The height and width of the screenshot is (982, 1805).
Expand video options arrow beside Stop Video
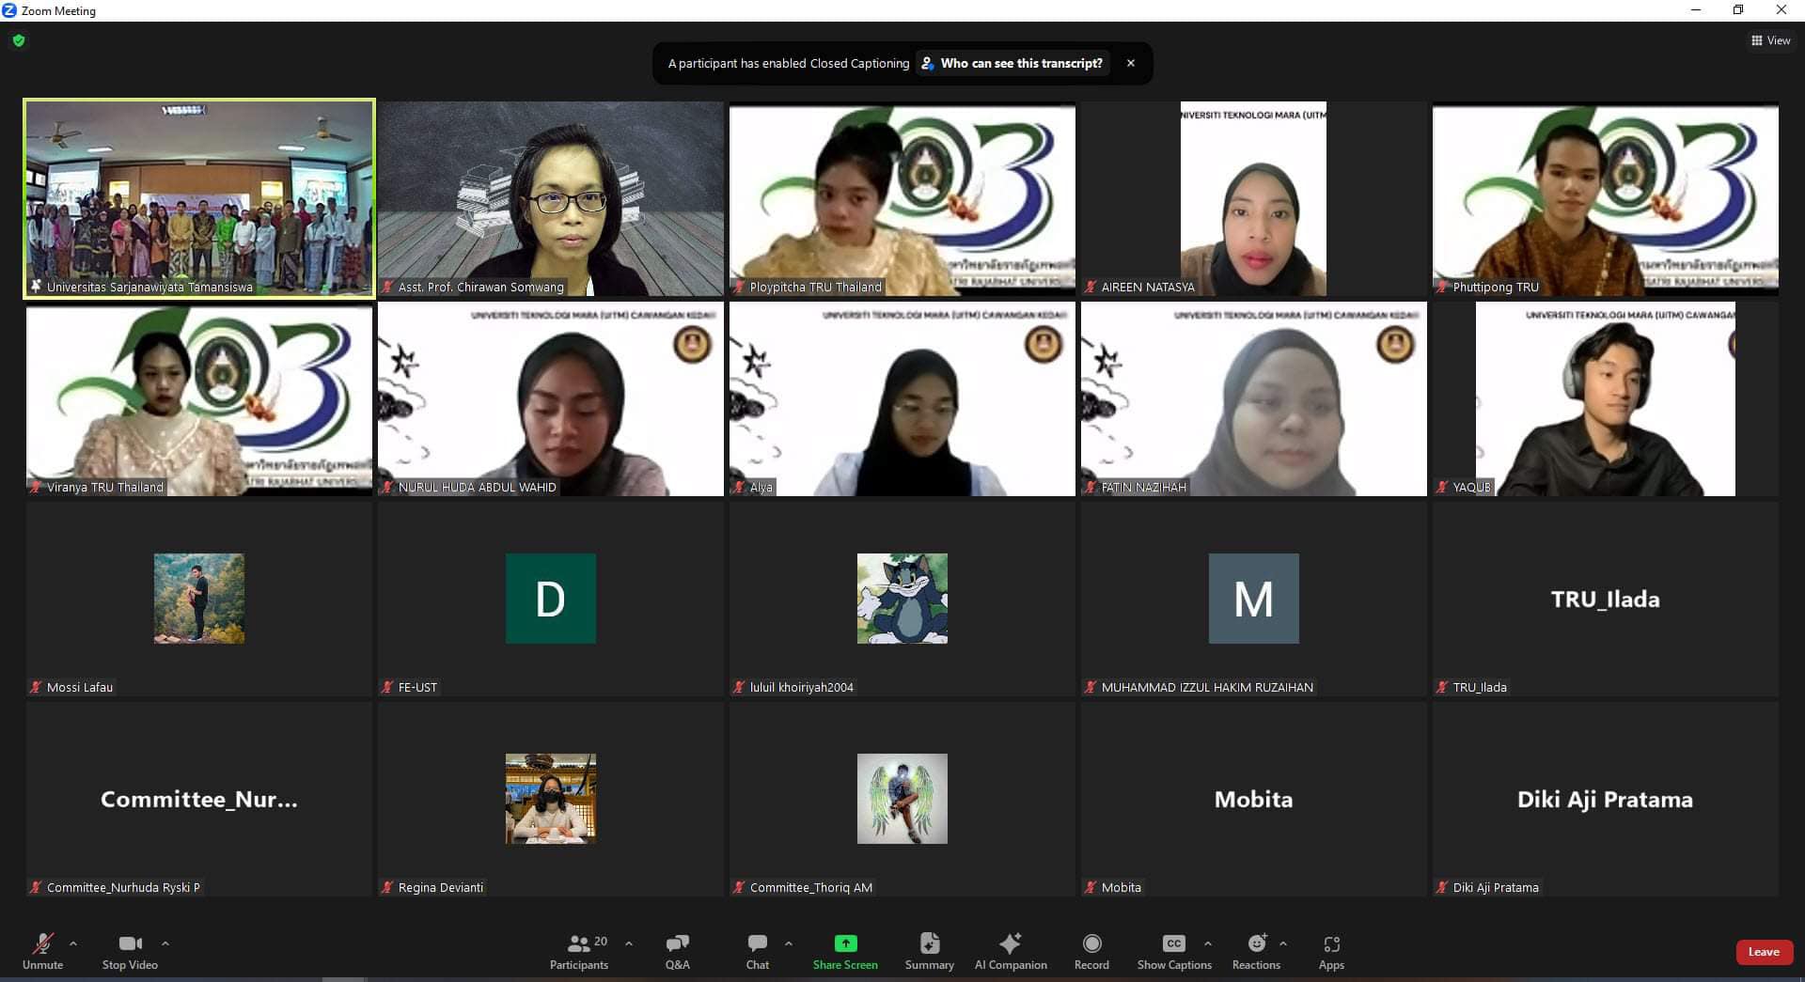click(165, 943)
